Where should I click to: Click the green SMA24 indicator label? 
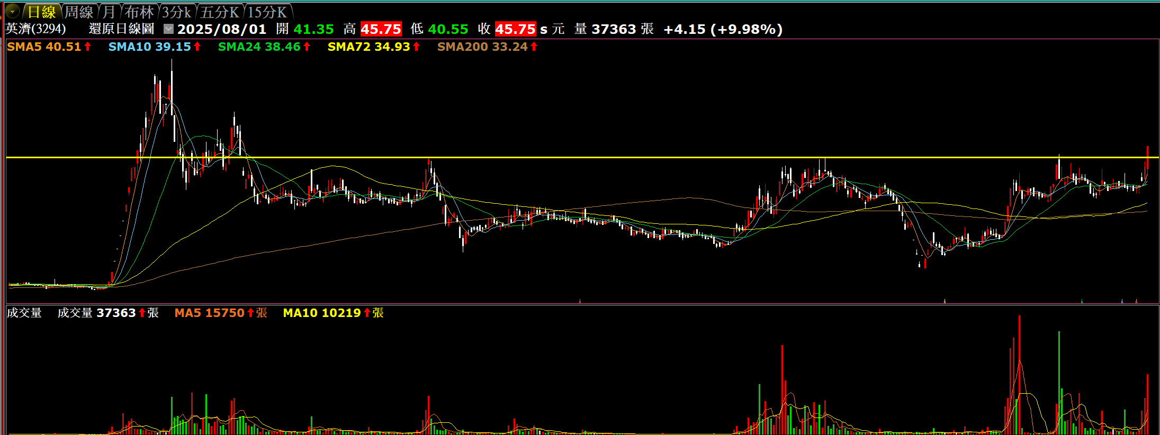[x=259, y=47]
